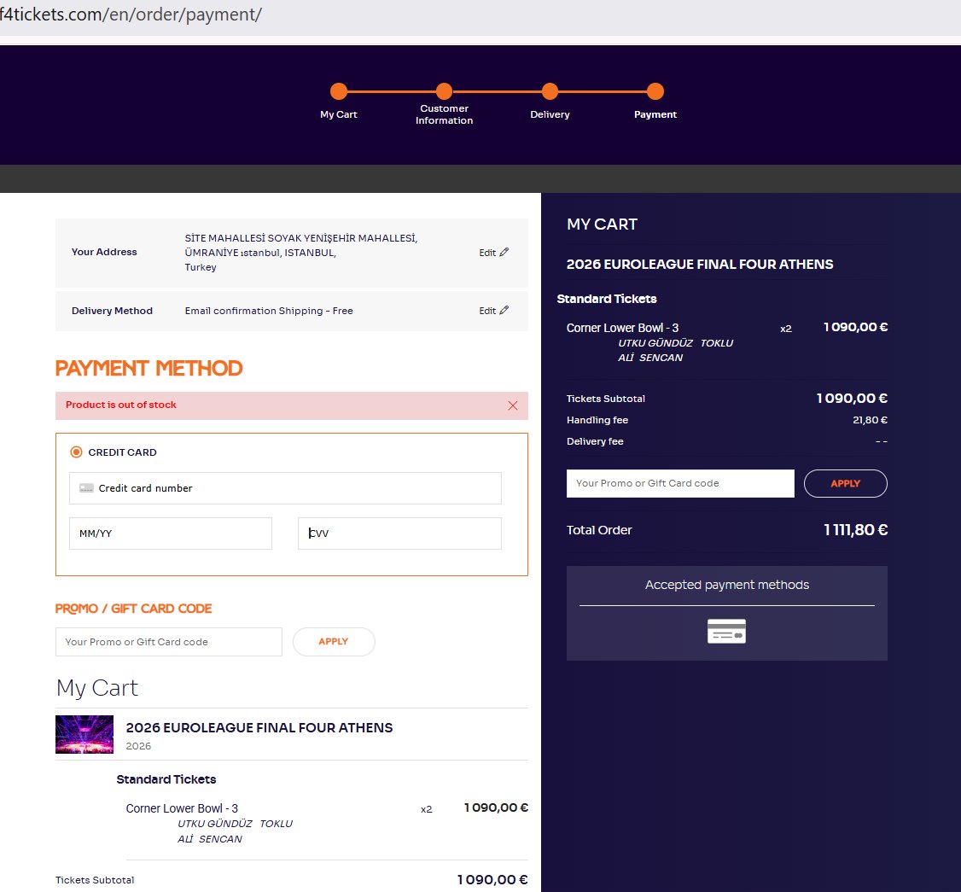Click the Delivery fee label
Viewport: 961px width, 892px height.
(595, 441)
